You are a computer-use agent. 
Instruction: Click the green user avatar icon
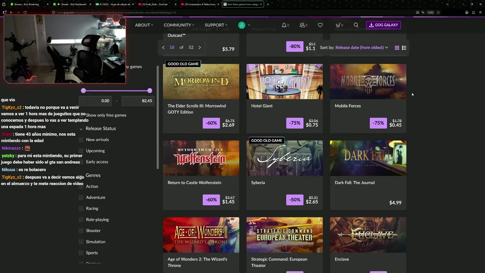point(241,25)
